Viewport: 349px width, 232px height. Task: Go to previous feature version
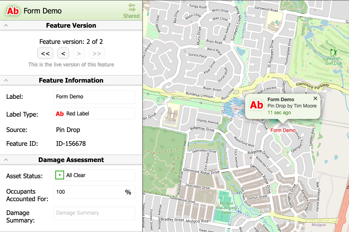click(x=63, y=53)
